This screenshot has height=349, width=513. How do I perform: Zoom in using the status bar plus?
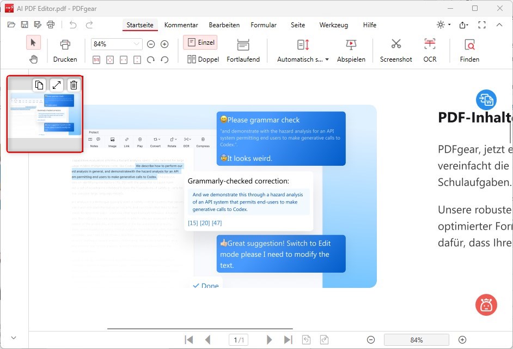tap(462, 340)
